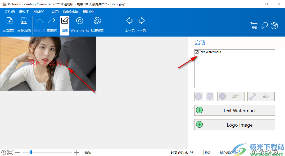Click the 889x500 dimensions status entry
The width and height of the screenshot is (285, 156).
click(x=226, y=153)
